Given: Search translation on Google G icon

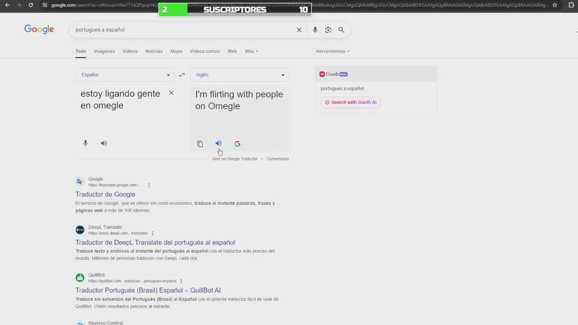Looking at the screenshot, I should coord(238,144).
